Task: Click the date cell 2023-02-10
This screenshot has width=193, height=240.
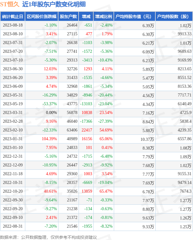Action: [13, 130]
